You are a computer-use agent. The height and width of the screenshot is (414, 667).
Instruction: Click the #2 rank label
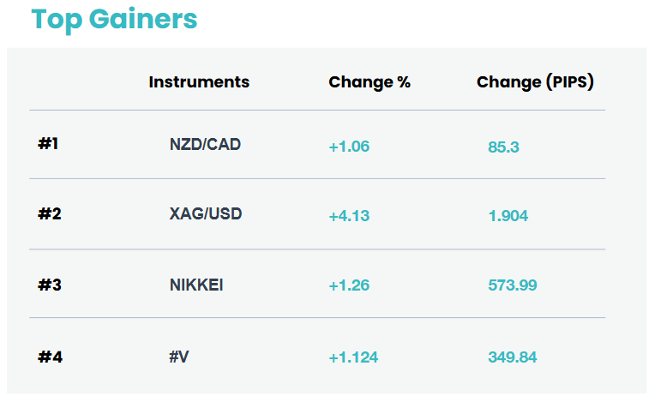(50, 213)
